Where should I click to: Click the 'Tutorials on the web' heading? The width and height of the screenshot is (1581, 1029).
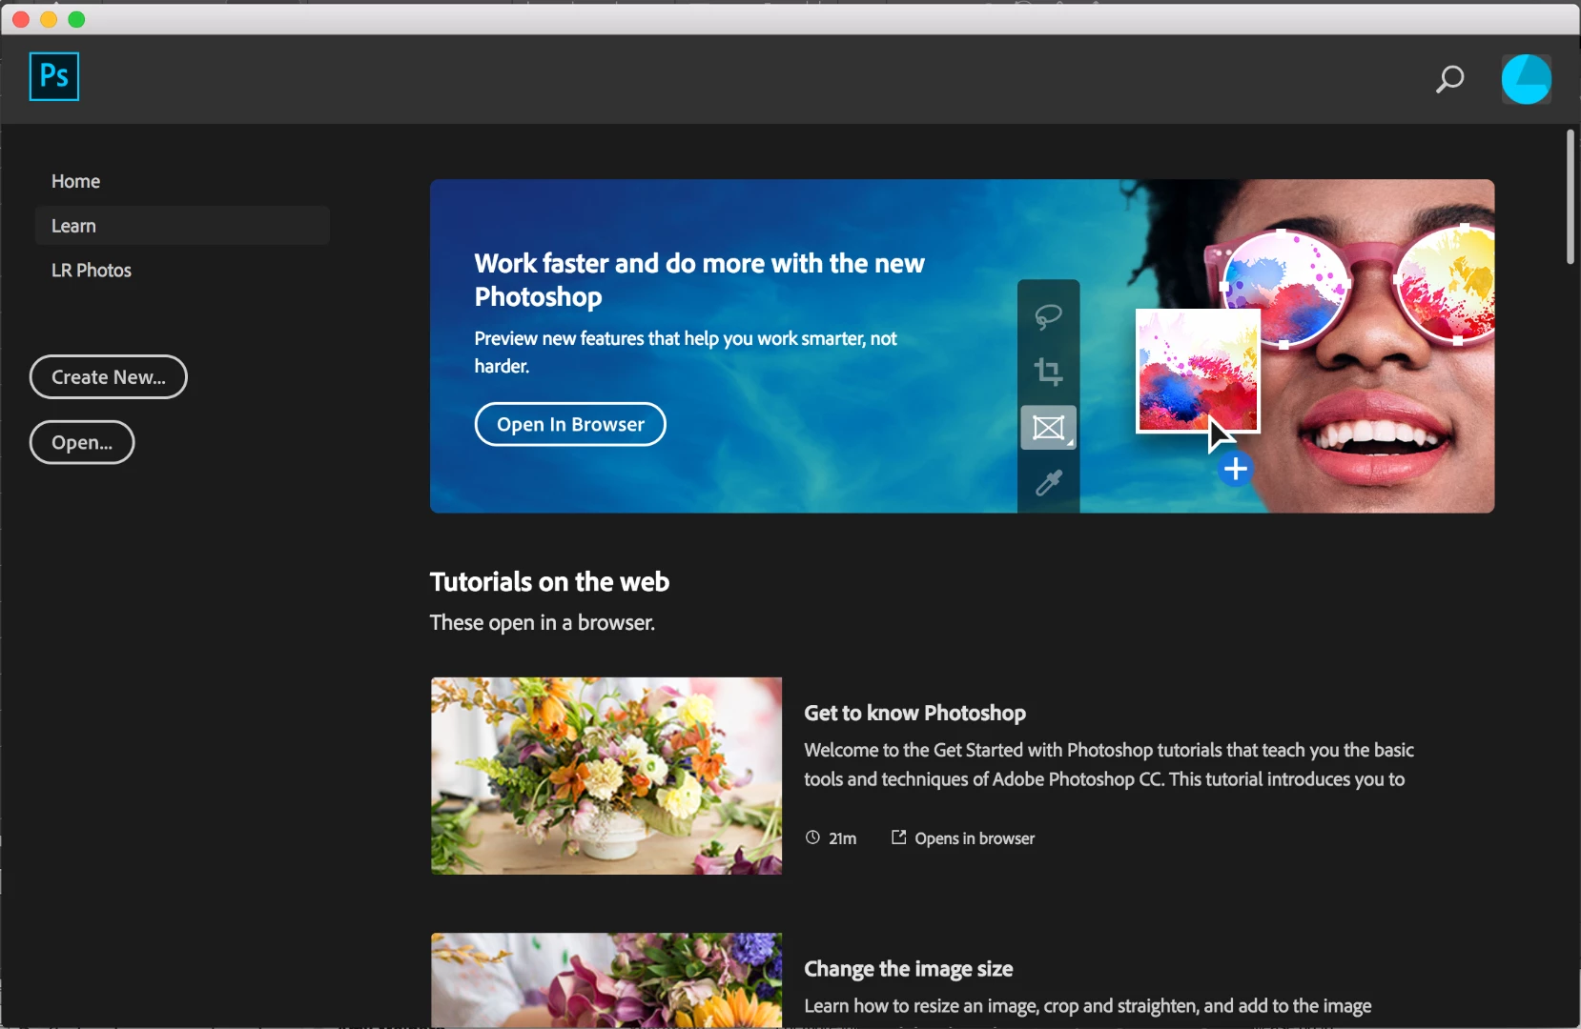(x=549, y=582)
